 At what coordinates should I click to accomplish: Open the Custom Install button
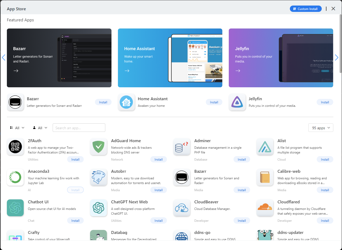[306, 9]
